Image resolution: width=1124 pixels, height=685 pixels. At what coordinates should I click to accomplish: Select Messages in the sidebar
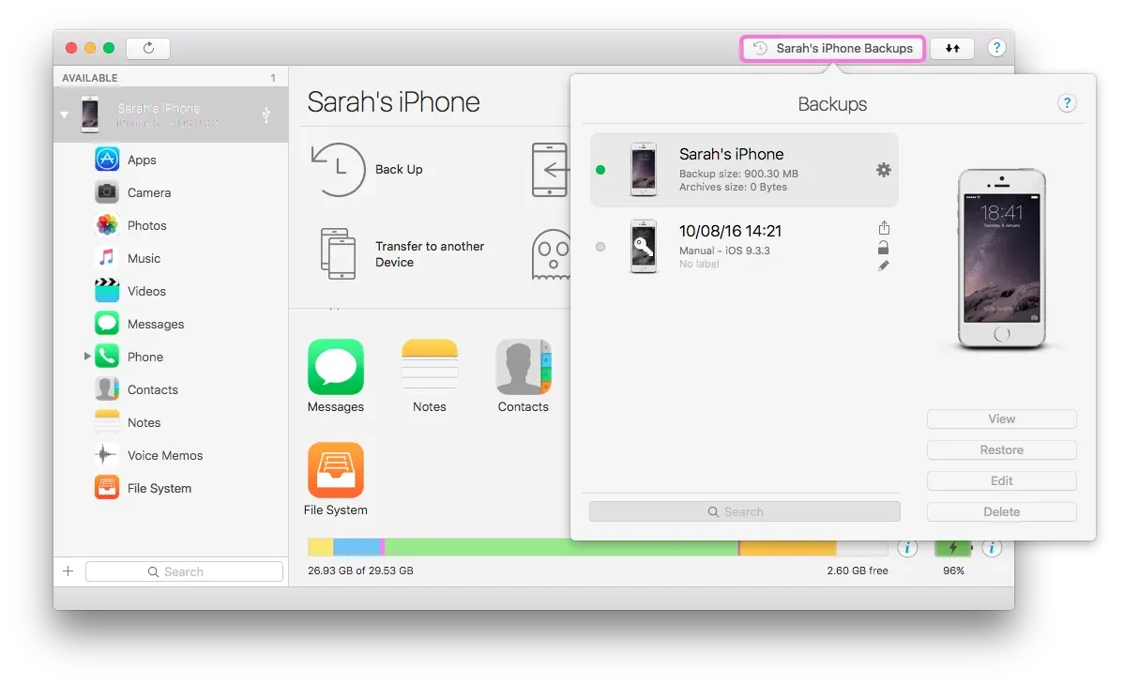[156, 324]
